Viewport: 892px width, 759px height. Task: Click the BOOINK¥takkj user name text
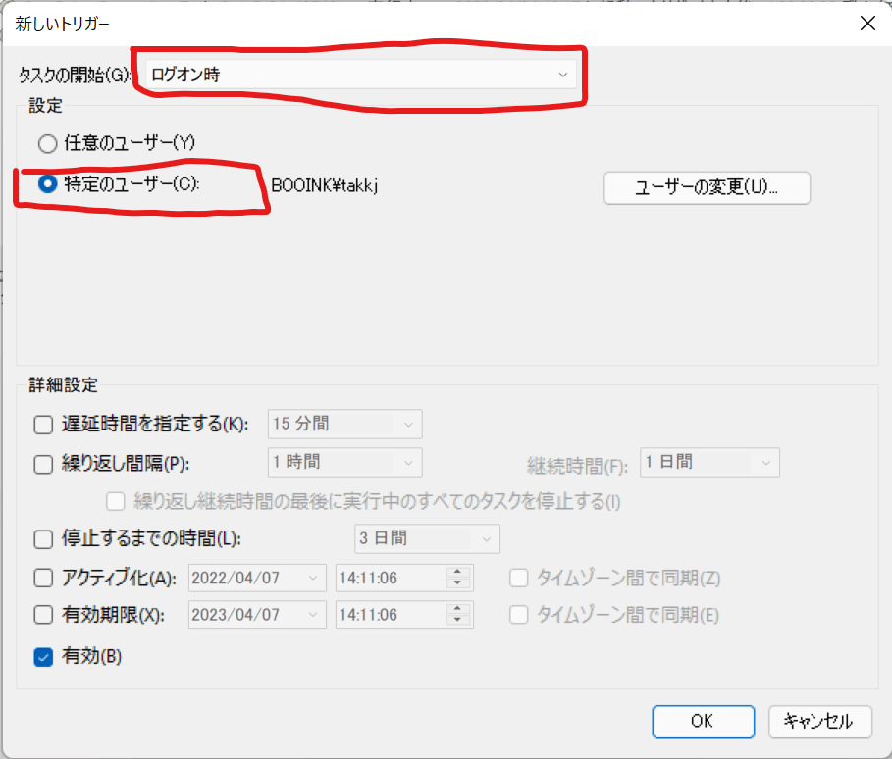pyautogui.click(x=324, y=186)
